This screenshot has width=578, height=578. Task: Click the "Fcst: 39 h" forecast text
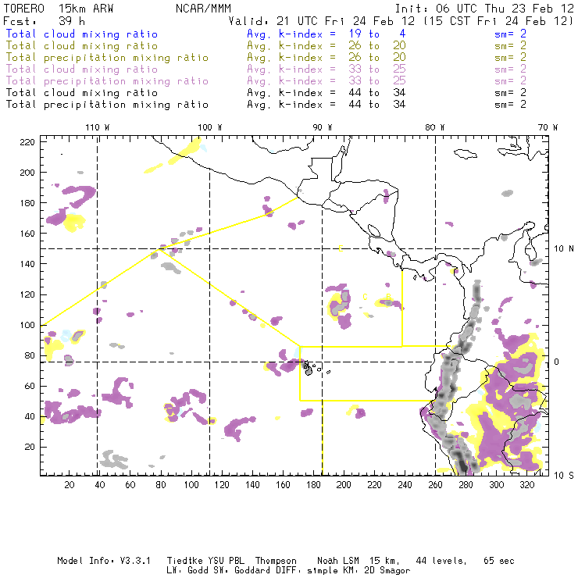pyautogui.click(x=45, y=21)
